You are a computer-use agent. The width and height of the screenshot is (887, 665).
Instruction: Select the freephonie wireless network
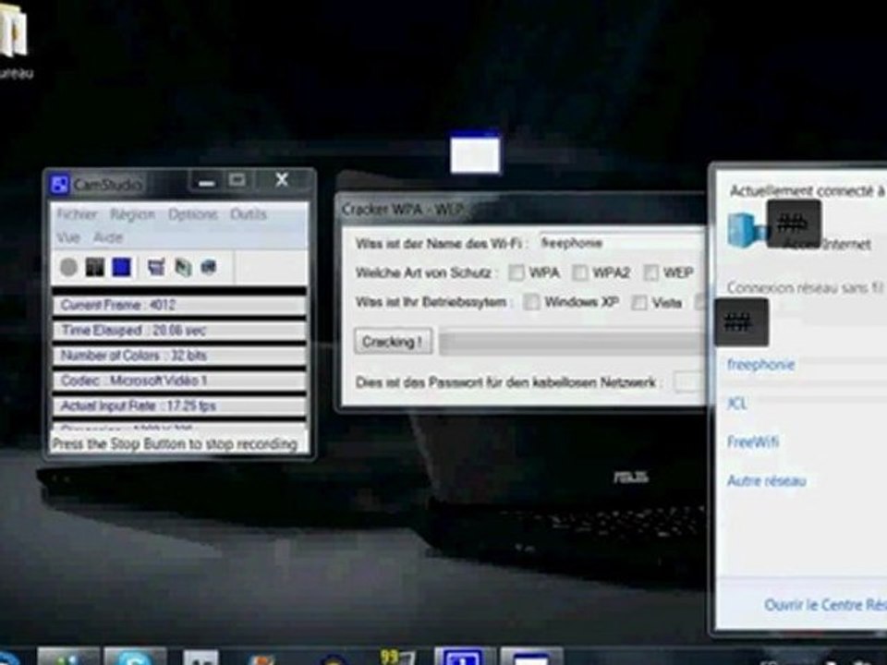(760, 364)
